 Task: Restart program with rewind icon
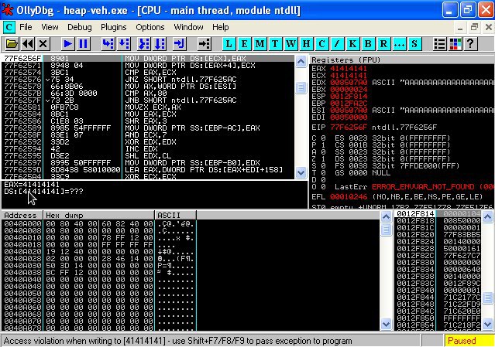click(x=28, y=44)
